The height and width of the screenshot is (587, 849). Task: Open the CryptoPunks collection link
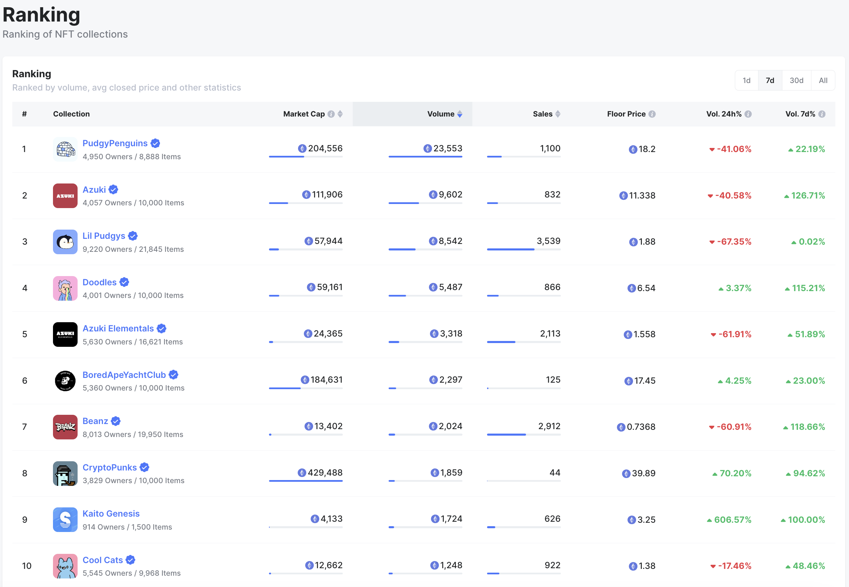tap(110, 467)
